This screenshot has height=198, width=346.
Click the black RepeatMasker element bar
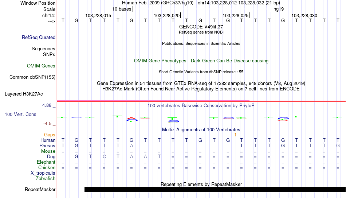pos(215,189)
